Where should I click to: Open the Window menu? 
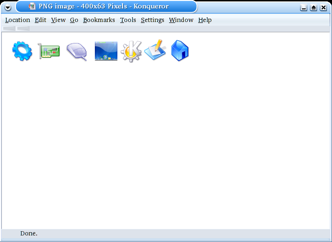pos(181,20)
